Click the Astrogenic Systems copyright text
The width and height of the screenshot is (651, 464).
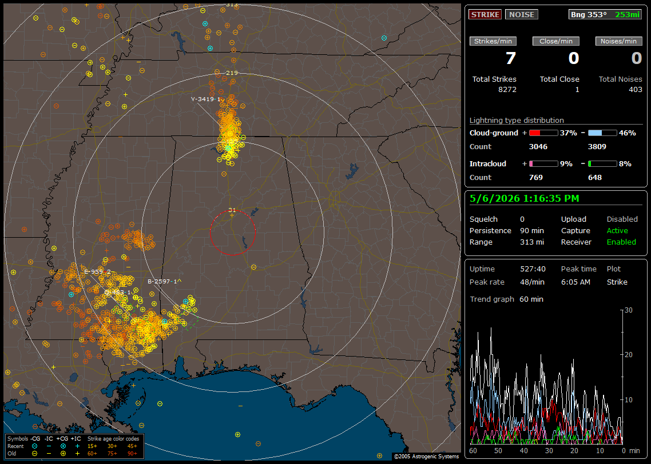click(x=426, y=457)
